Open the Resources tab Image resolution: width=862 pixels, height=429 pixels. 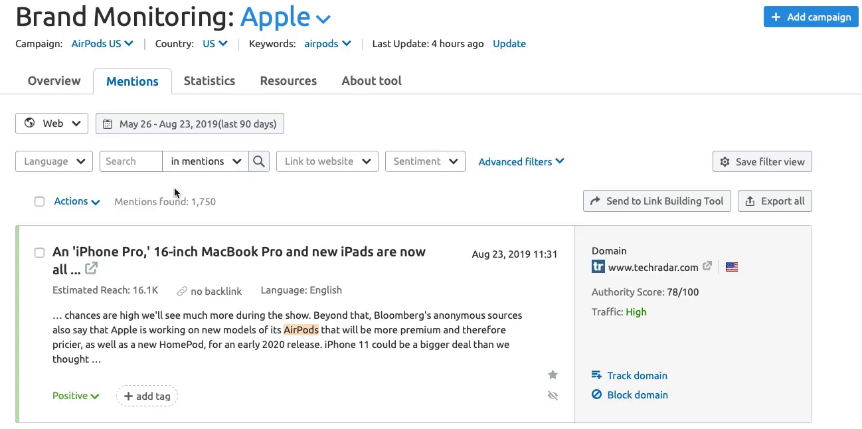[288, 81]
